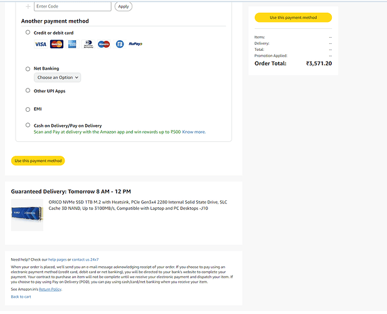Click the American Express card icon

pos(72,44)
